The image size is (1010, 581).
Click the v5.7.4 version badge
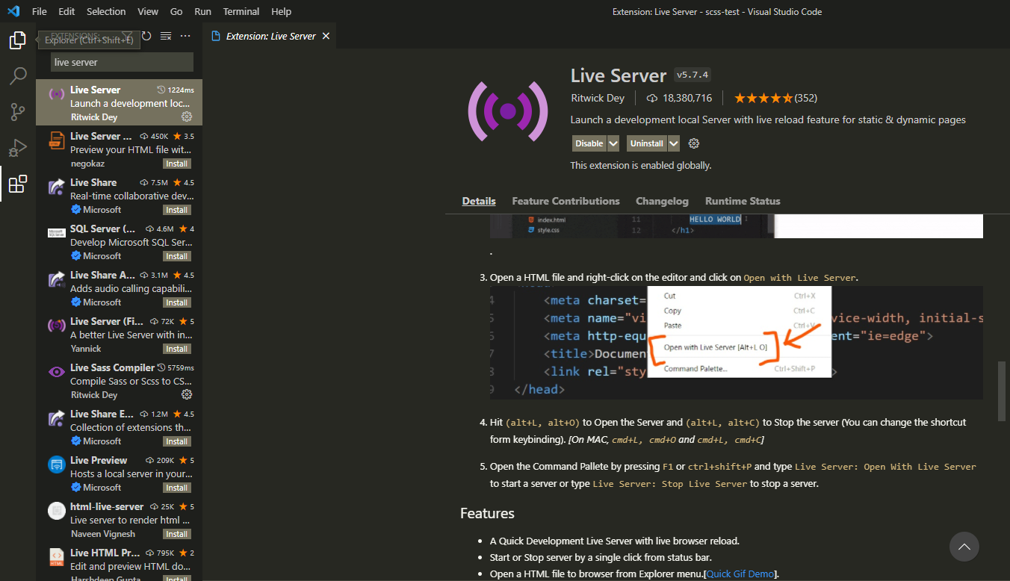[x=693, y=75]
